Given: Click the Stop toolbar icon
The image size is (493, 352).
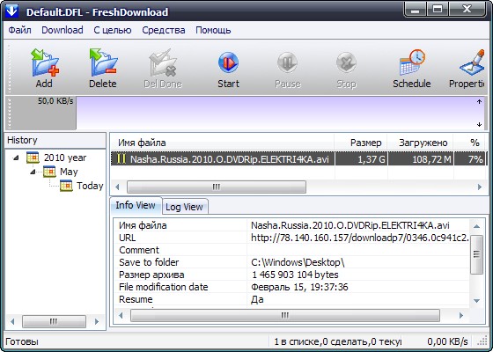Looking at the screenshot, I should point(346,62).
